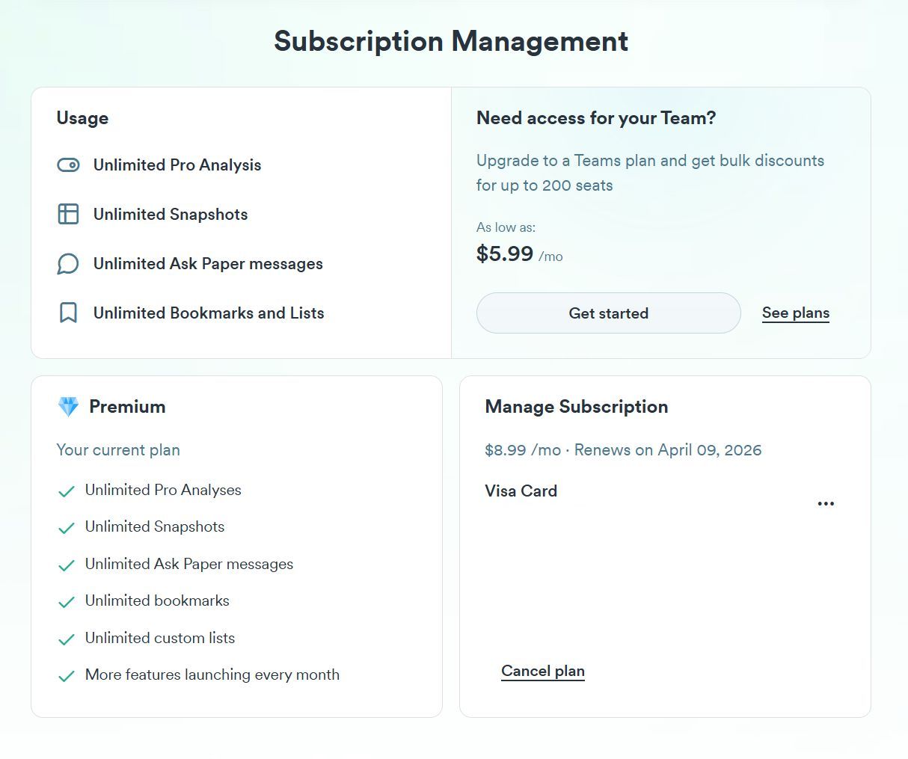Click checkmark beside Unlimited bookmarks

tap(67, 602)
